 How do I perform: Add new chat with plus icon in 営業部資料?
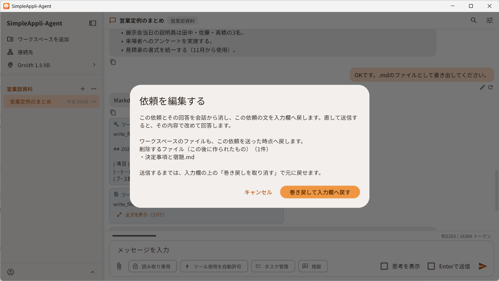pyautogui.click(x=83, y=89)
